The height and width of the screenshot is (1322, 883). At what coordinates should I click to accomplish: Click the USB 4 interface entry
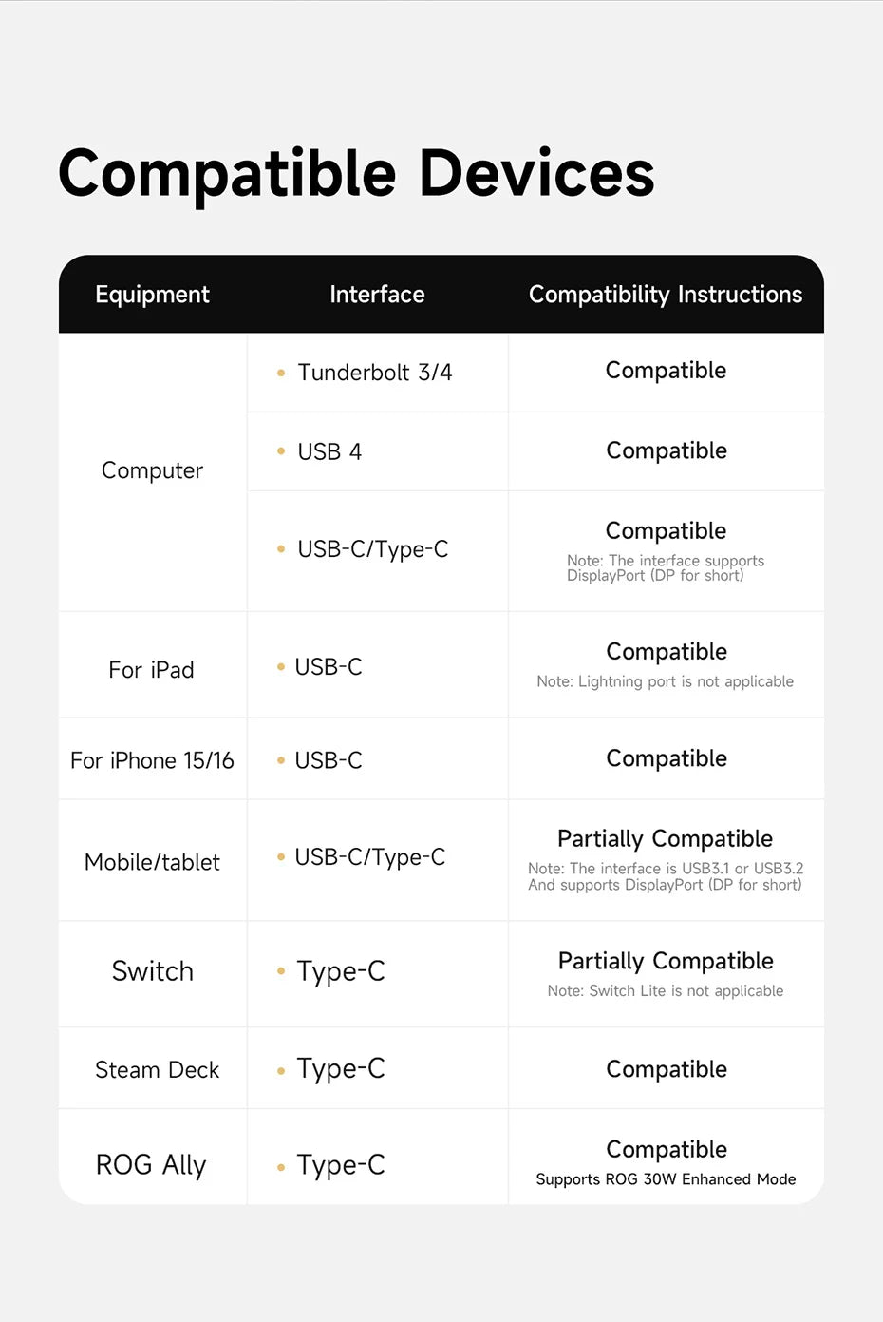tap(329, 451)
